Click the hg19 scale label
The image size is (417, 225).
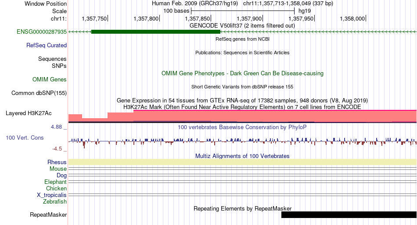[305, 11]
